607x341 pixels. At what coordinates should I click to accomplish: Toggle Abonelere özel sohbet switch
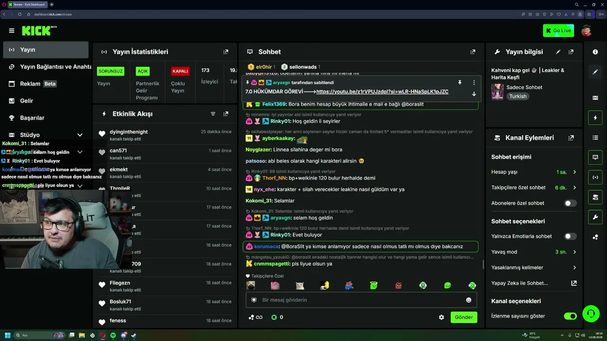[x=570, y=203]
